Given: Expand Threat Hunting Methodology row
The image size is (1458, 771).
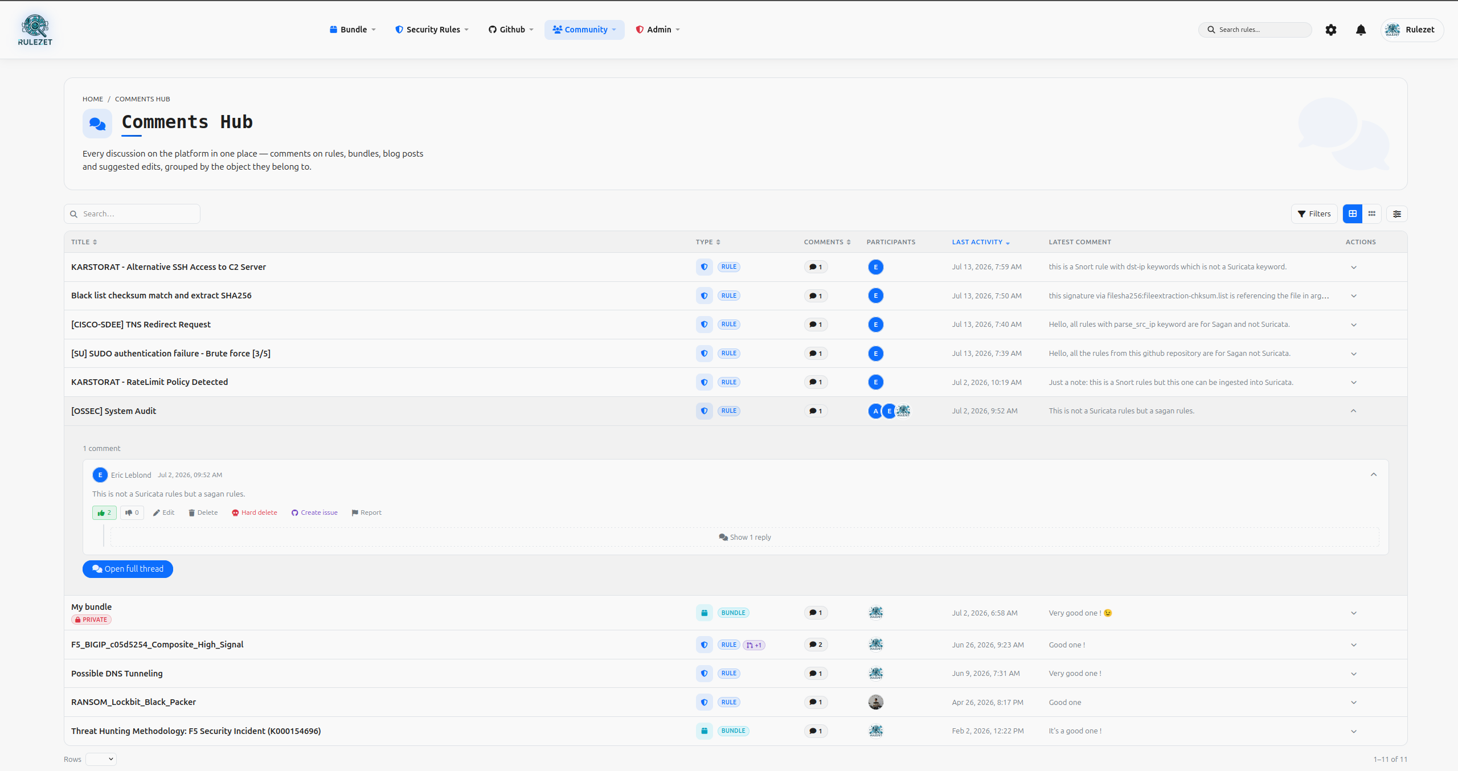Looking at the screenshot, I should (1354, 731).
